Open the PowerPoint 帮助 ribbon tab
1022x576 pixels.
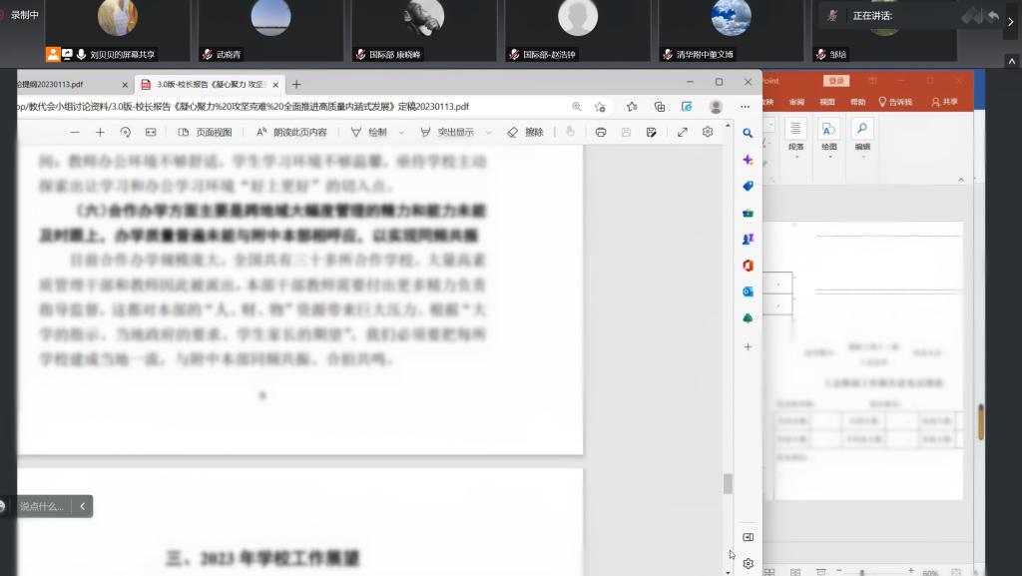point(857,102)
